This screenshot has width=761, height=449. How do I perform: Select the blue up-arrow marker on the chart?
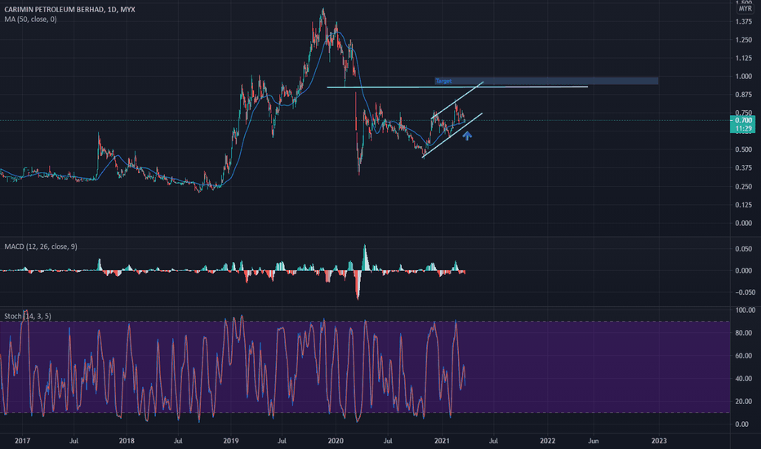[x=467, y=136]
